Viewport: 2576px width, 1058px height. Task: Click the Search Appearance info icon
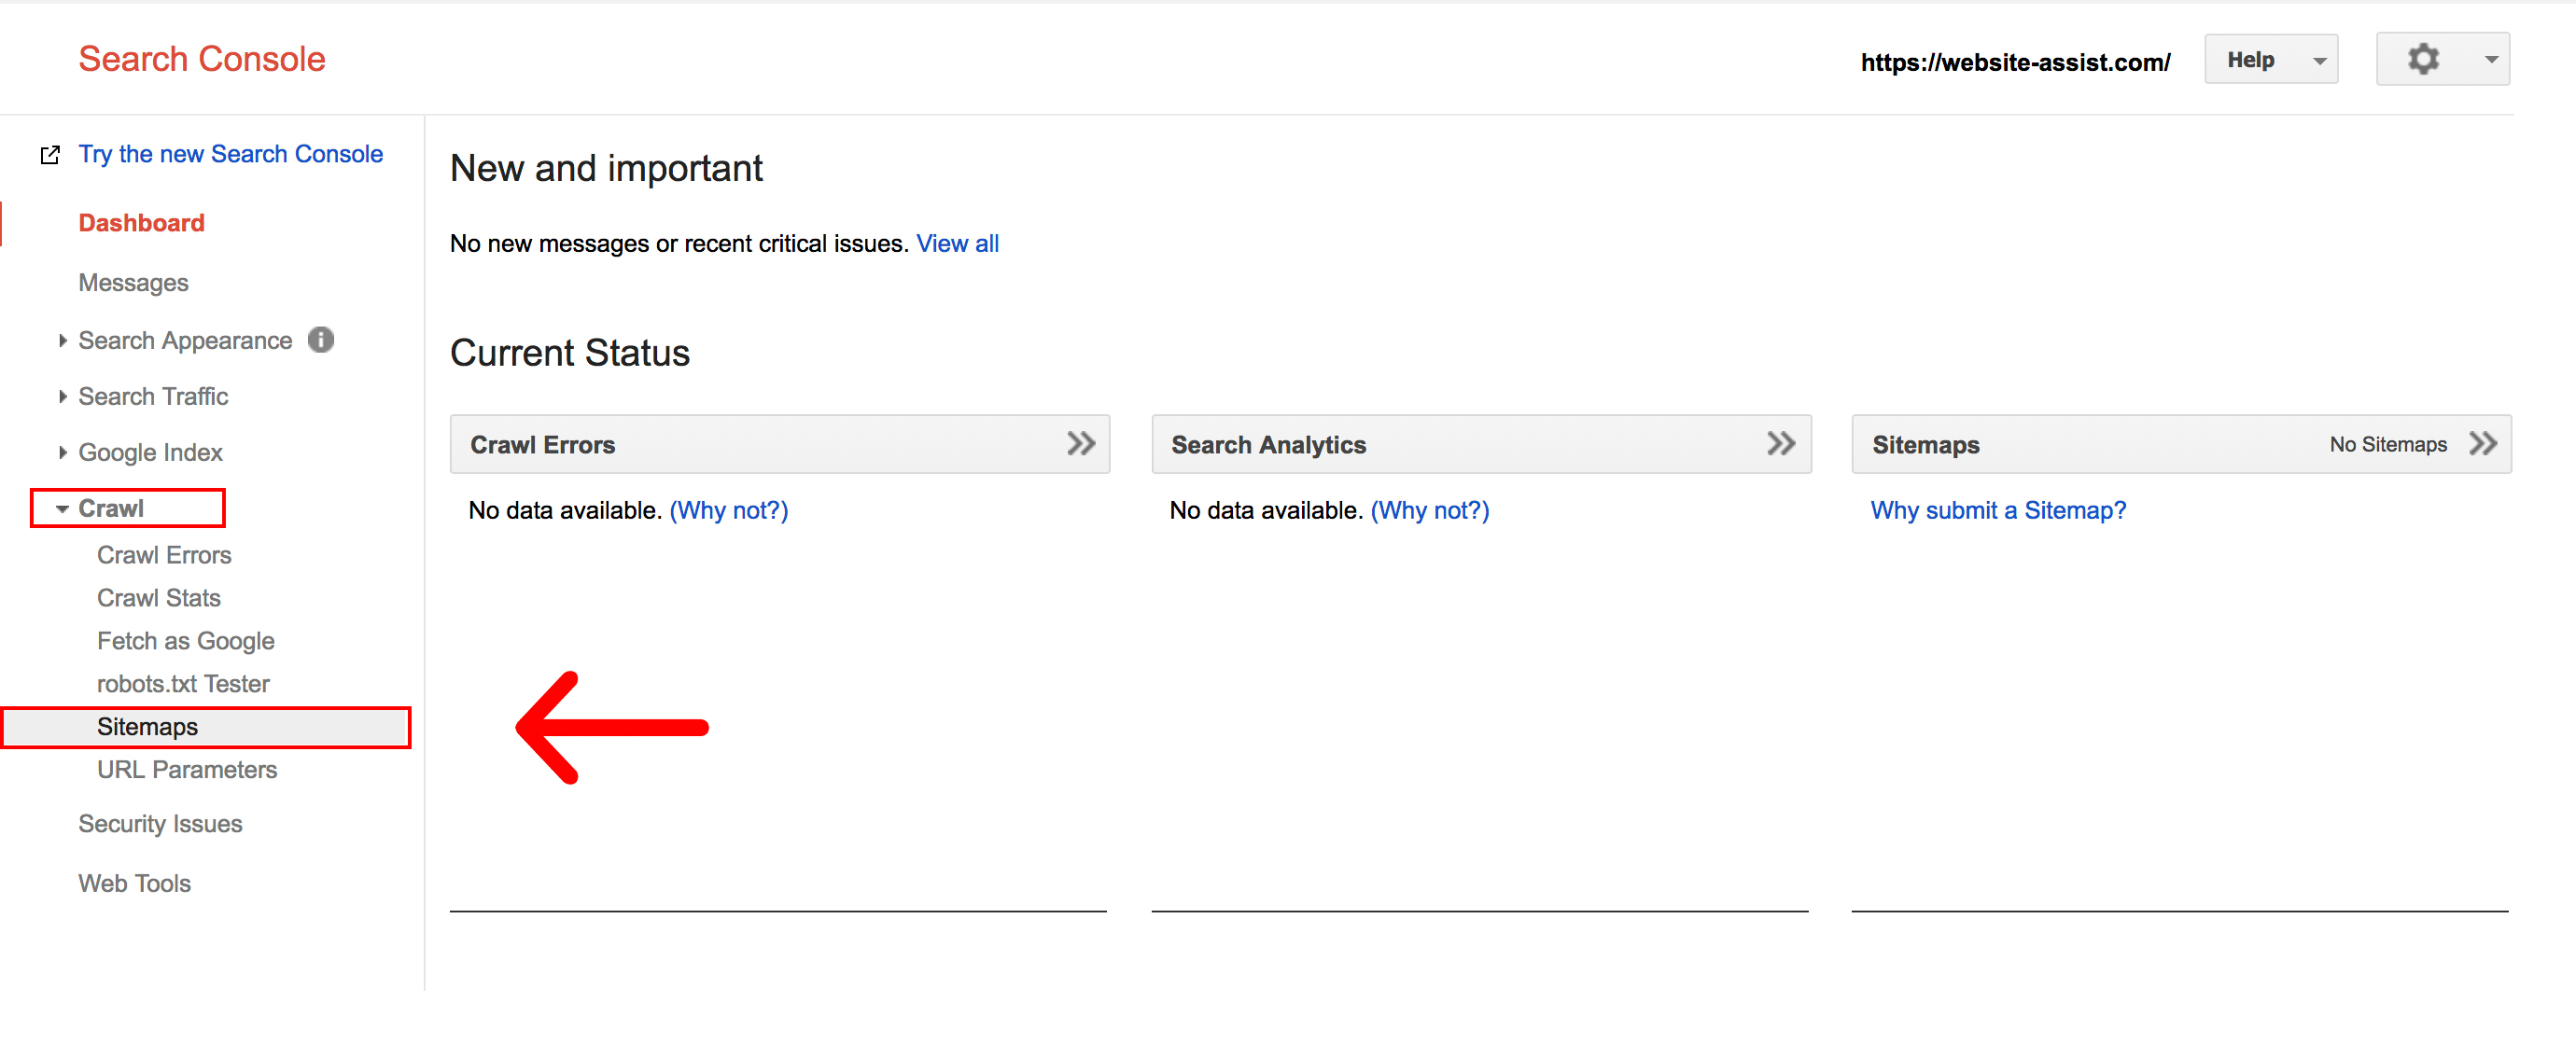tap(320, 340)
